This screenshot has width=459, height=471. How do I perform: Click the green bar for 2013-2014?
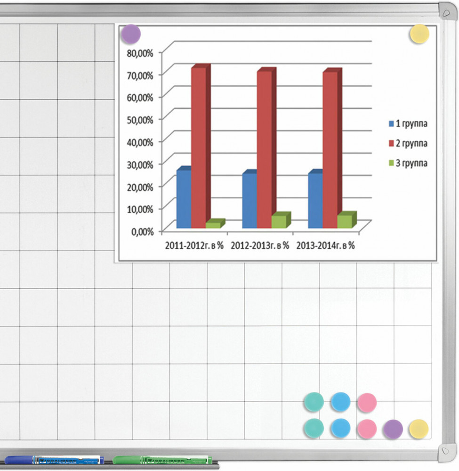(x=344, y=221)
